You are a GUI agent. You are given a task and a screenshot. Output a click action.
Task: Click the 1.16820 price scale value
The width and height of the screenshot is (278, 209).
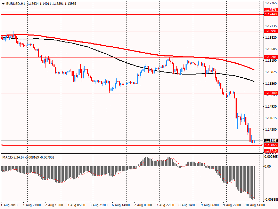271,38
